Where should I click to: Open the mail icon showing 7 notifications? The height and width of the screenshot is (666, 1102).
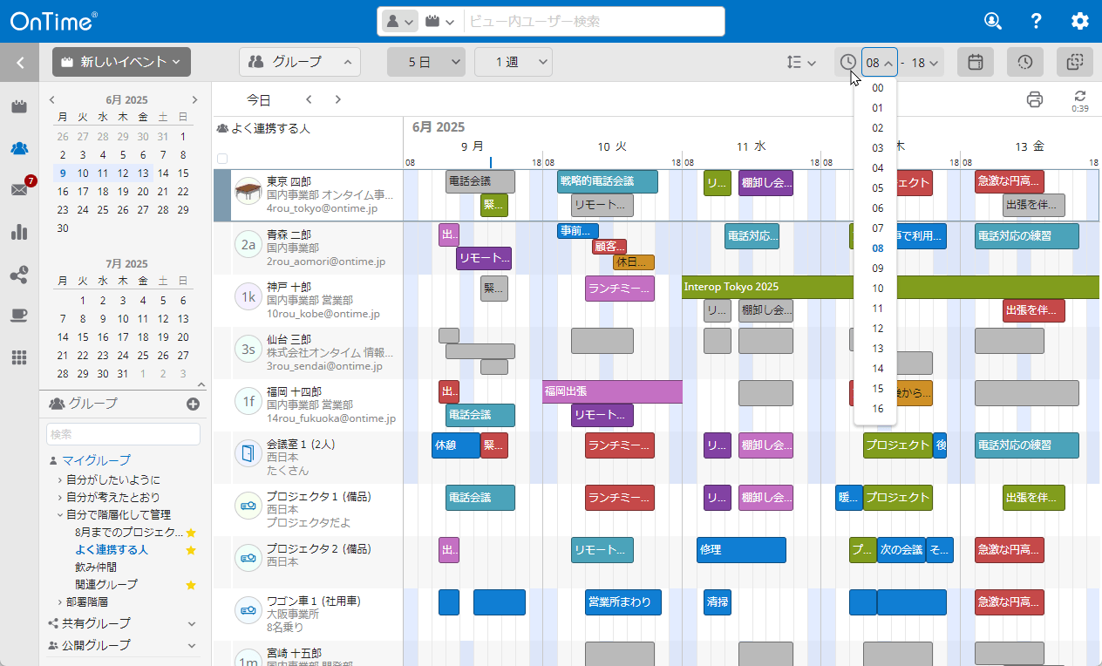[x=19, y=190]
